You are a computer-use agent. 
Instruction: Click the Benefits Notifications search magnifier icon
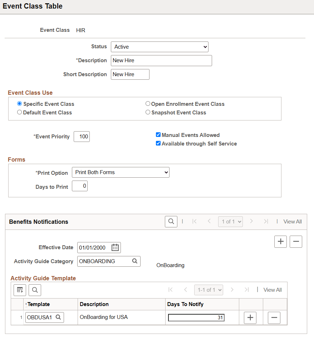[171, 222]
